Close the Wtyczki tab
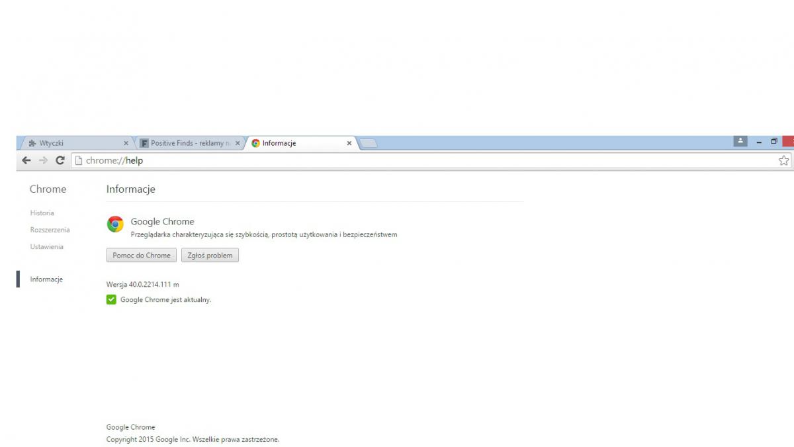The height and width of the screenshot is (447, 794). pyautogui.click(x=126, y=143)
